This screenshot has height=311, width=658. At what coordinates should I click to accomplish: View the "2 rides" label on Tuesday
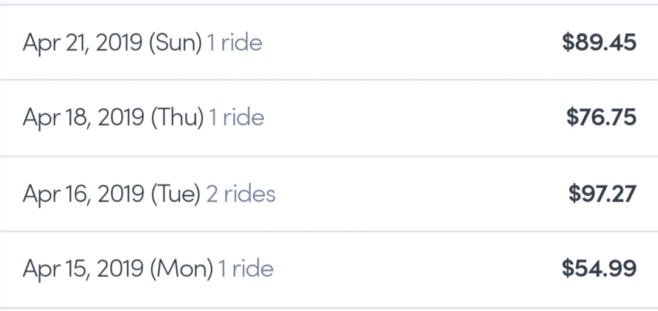241,194
